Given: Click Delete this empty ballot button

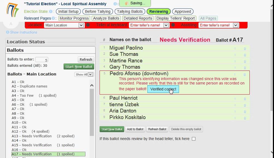Looking at the screenshot, I should pos(186,129).
